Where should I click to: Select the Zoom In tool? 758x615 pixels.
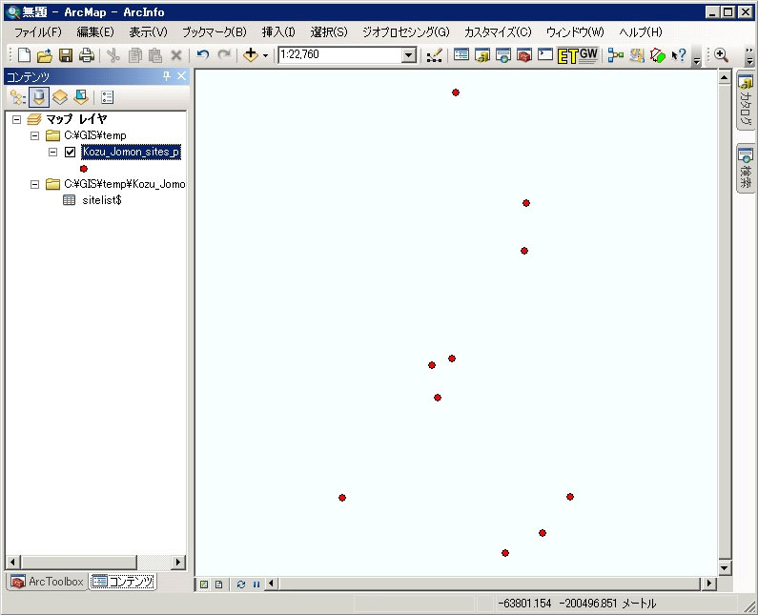(x=721, y=55)
